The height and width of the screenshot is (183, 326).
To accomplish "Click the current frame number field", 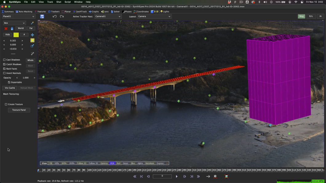I will tap(162, 176).
